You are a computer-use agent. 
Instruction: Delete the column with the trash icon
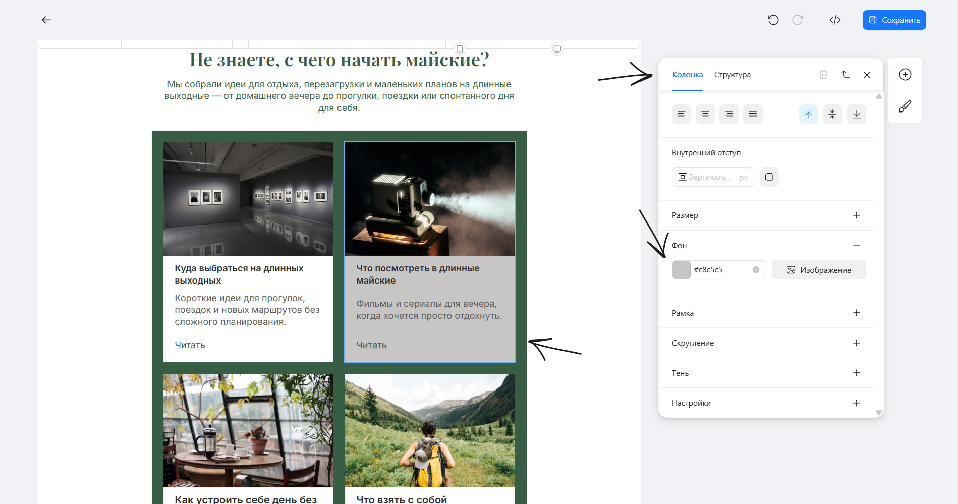pyautogui.click(x=823, y=74)
